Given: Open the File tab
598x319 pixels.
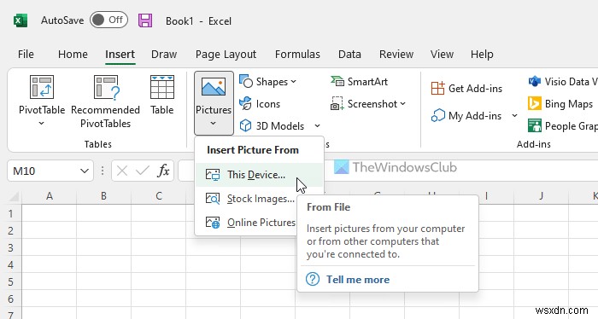Looking at the screenshot, I should coord(26,55).
